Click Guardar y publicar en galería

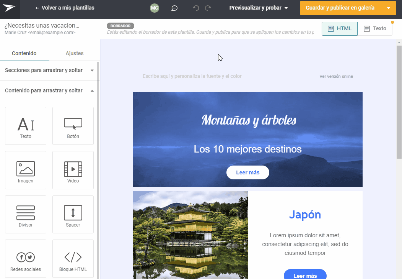pyautogui.click(x=340, y=8)
